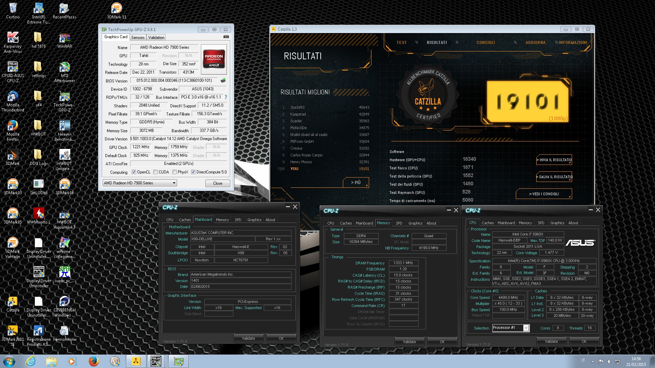Open the DDU Logs folder icon
Image resolution: width=655 pixels, height=368 pixels.
coord(39,157)
